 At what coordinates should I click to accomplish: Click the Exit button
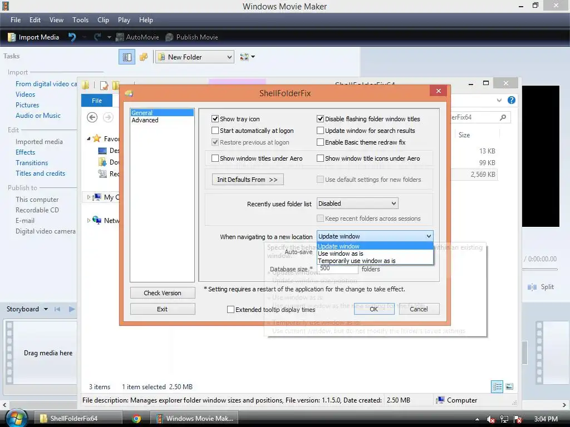(x=163, y=309)
